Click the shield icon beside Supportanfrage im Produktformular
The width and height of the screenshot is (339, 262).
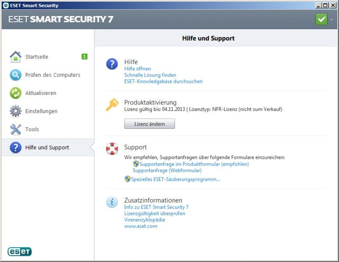click(x=136, y=164)
